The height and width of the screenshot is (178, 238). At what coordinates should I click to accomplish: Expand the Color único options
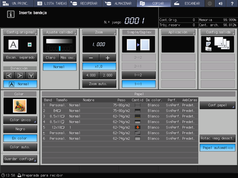click(x=20, y=120)
